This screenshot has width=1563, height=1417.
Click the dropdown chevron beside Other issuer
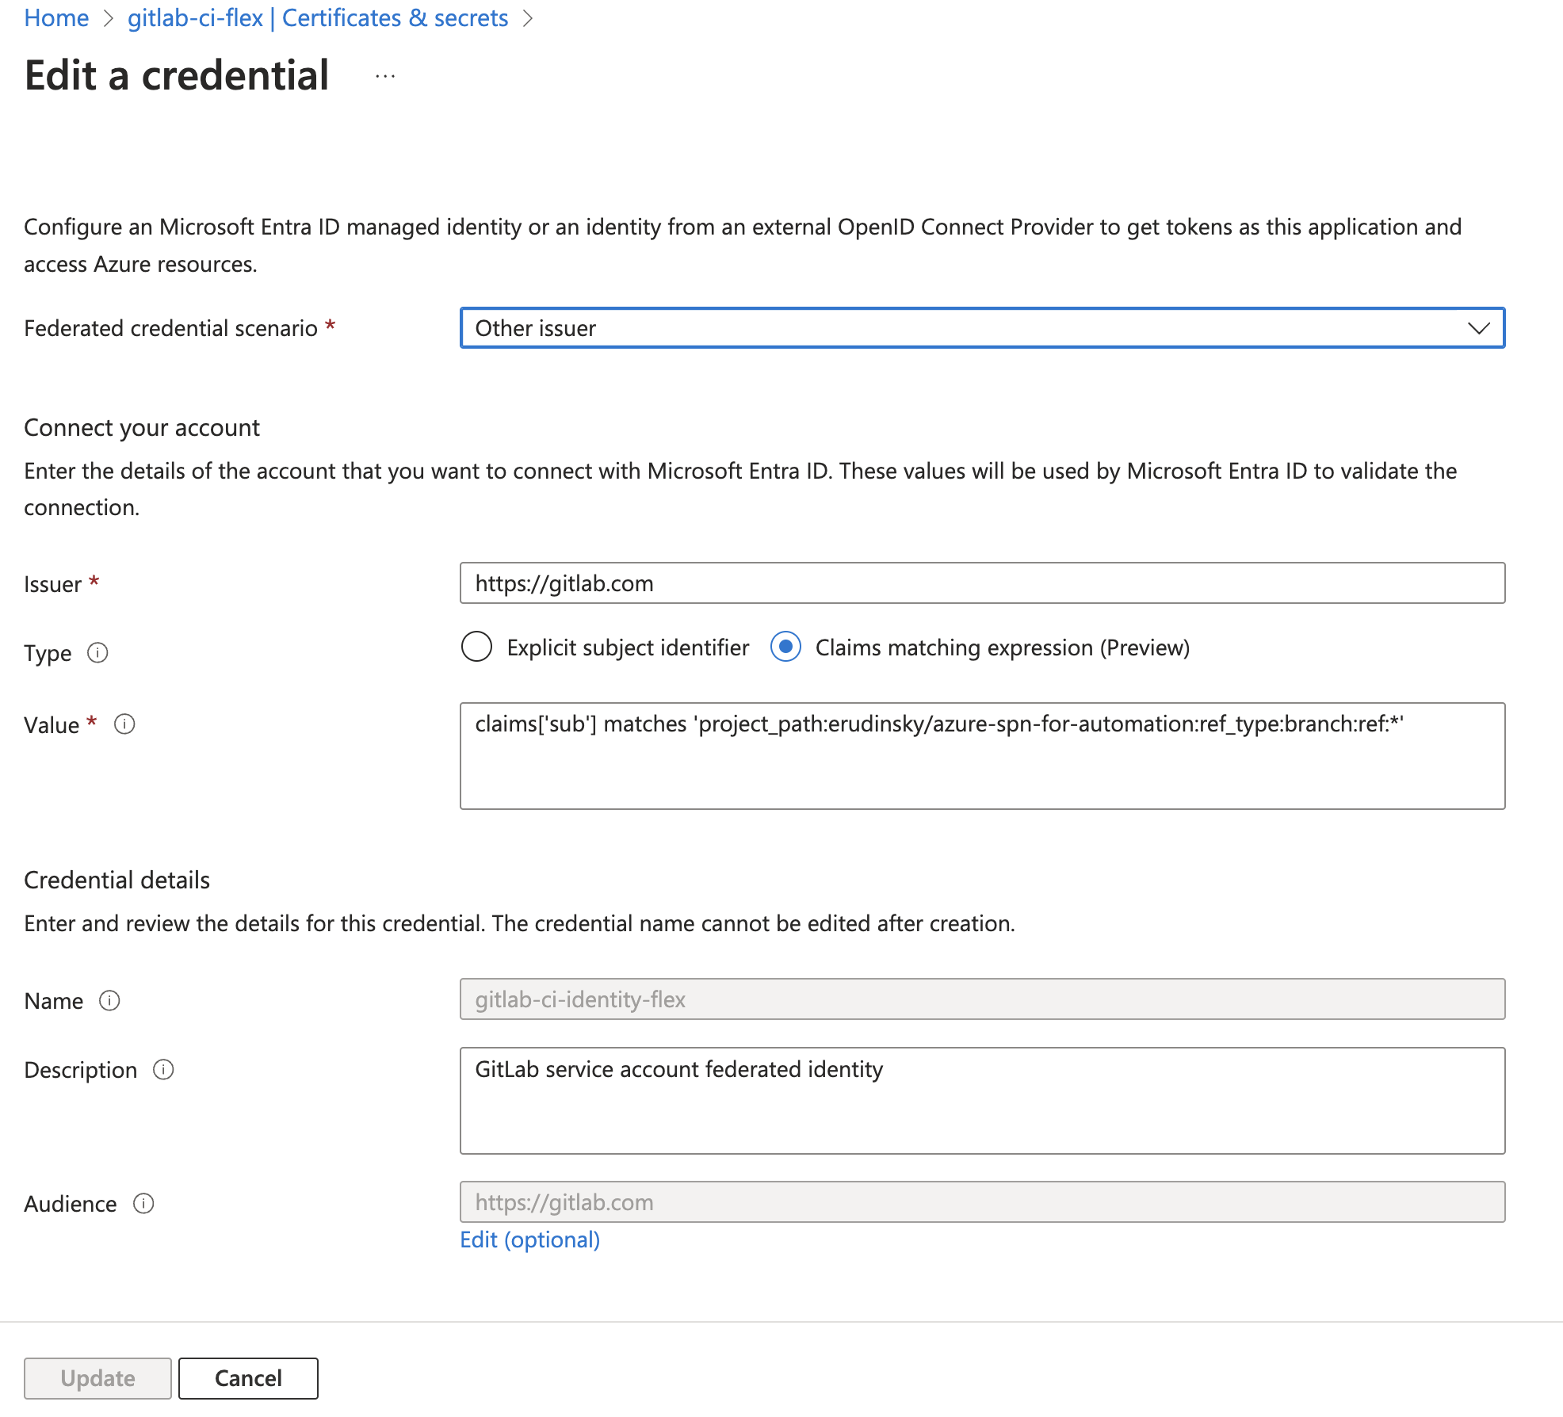[x=1478, y=328]
